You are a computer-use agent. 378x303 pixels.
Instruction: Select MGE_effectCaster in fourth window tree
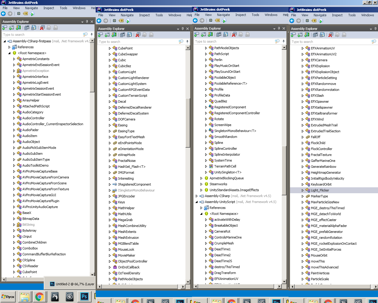[x=323, y=220]
